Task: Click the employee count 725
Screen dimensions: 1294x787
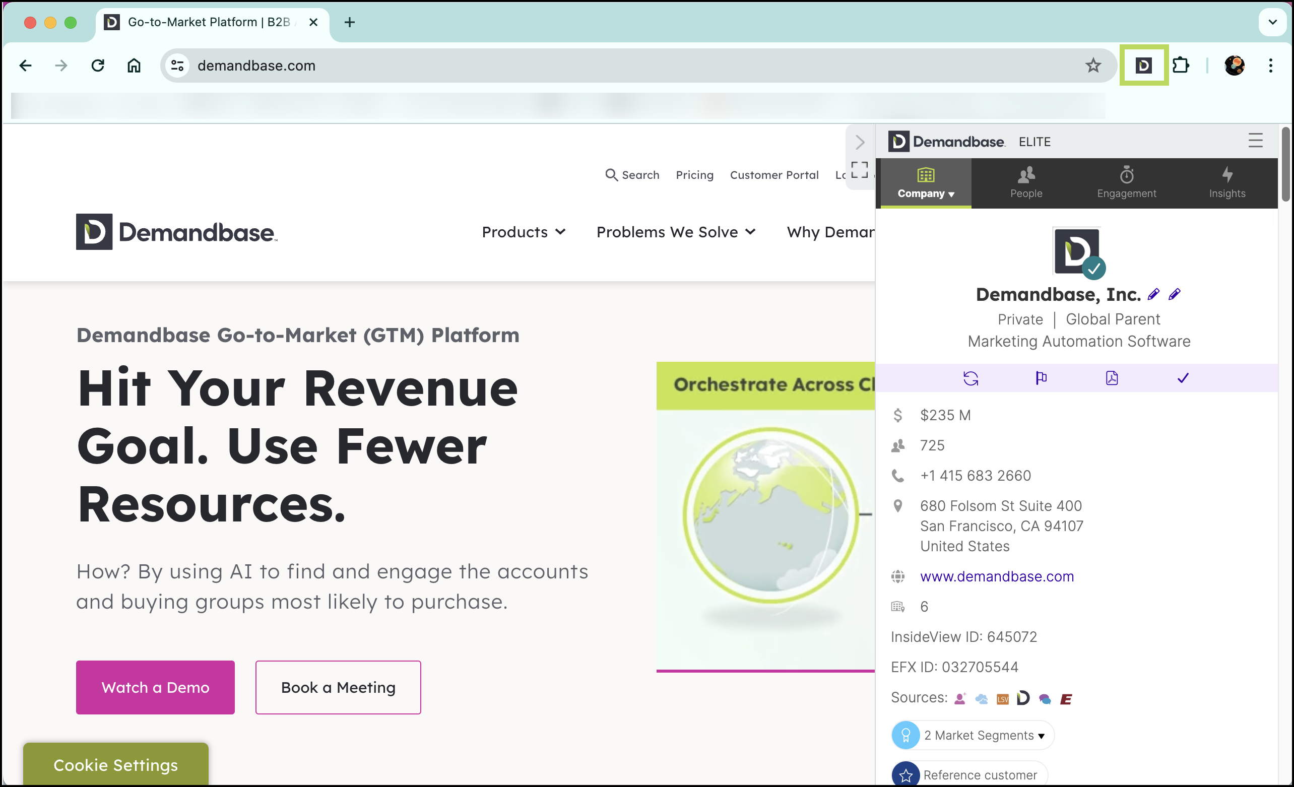Action: coord(932,445)
